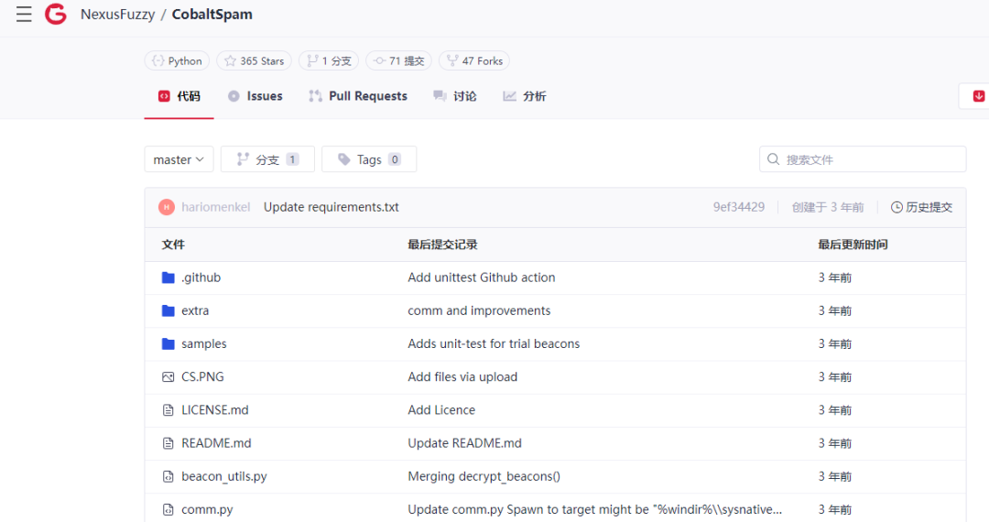Click the beacon_utils.py code file icon

point(168,476)
